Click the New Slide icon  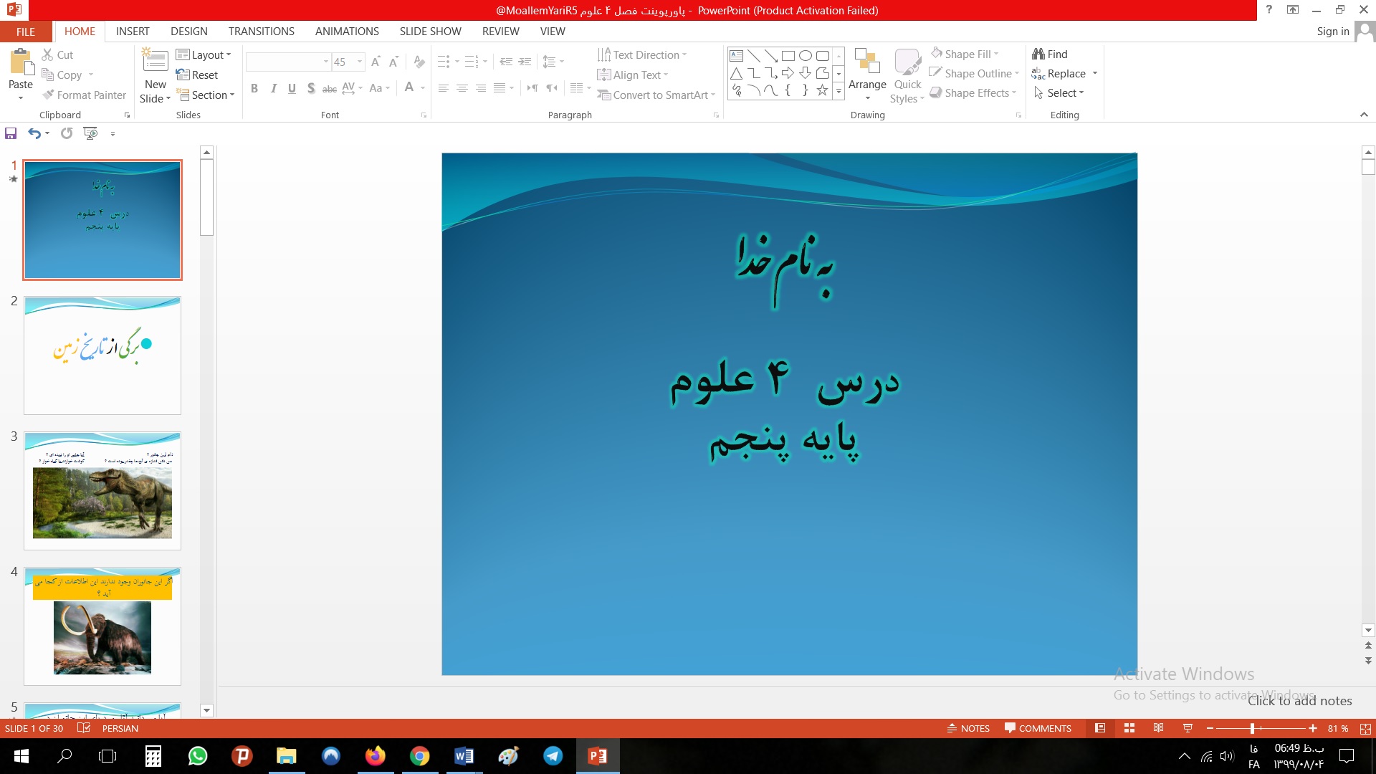click(155, 61)
